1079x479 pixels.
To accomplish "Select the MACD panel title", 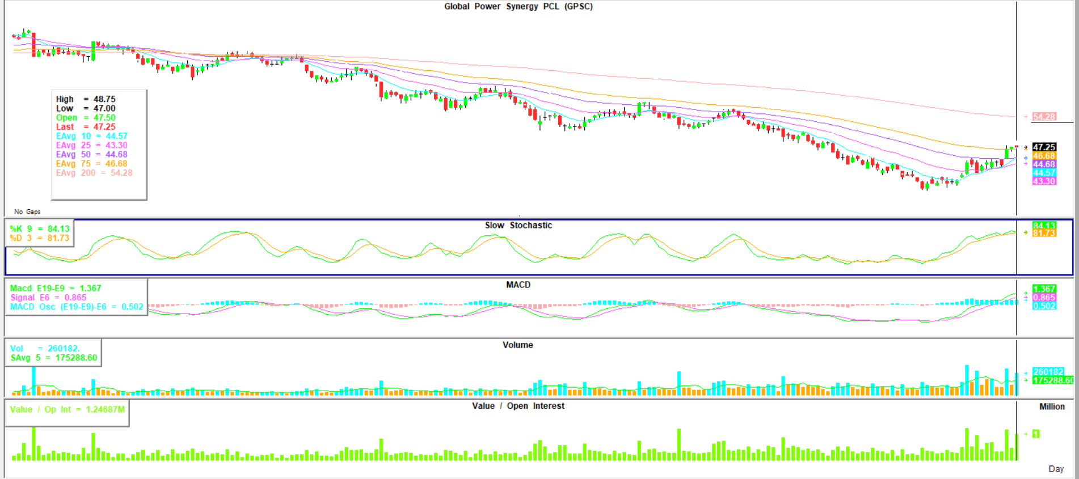I will pyautogui.click(x=519, y=285).
